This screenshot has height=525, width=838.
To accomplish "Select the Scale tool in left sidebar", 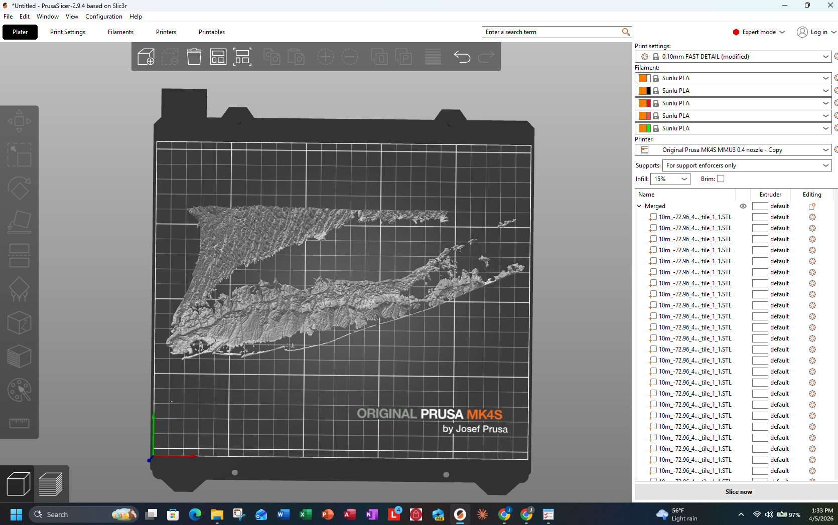I will (19, 155).
